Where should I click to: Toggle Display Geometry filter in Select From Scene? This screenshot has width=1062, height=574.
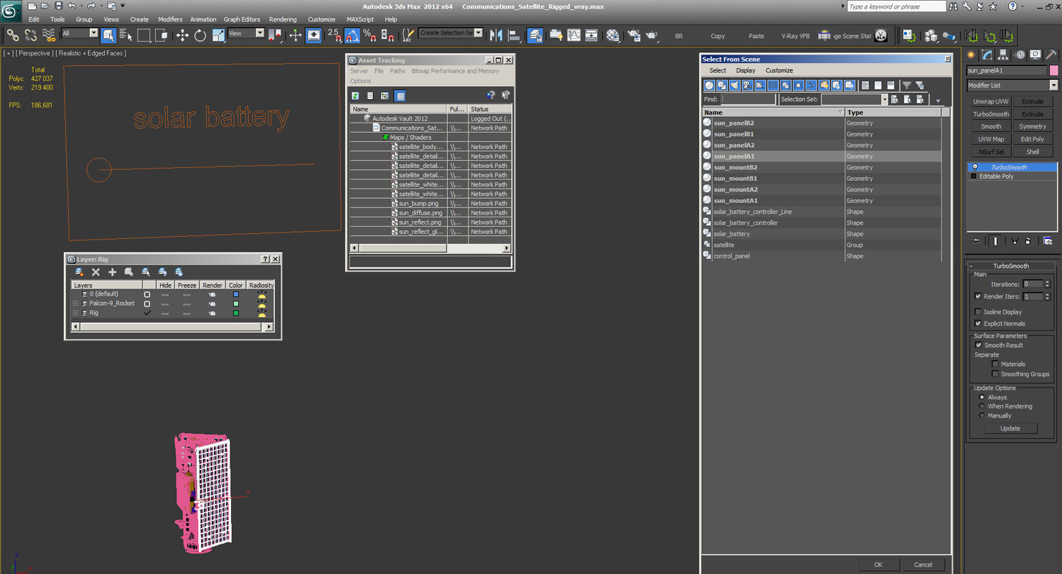click(x=710, y=85)
